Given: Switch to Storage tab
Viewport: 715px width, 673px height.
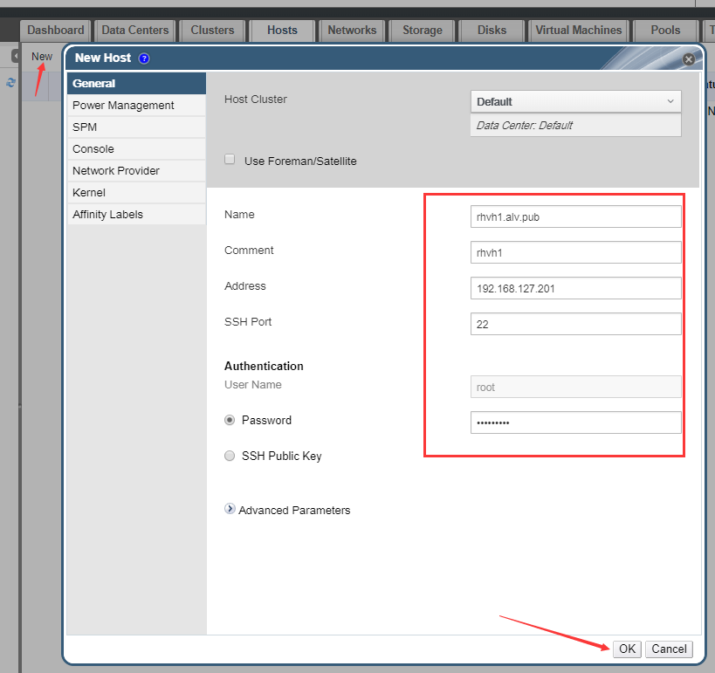Looking at the screenshot, I should [x=423, y=31].
